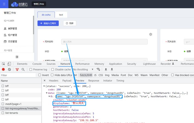
Task: Select Media request type filter
Action: coord(115,75)
